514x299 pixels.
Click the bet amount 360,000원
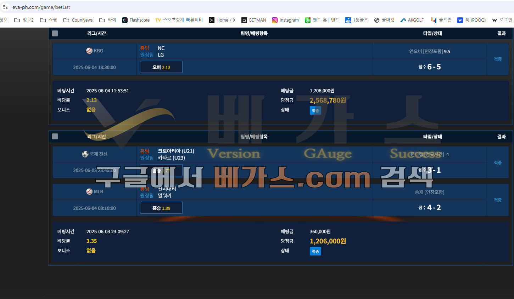point(320,231)
